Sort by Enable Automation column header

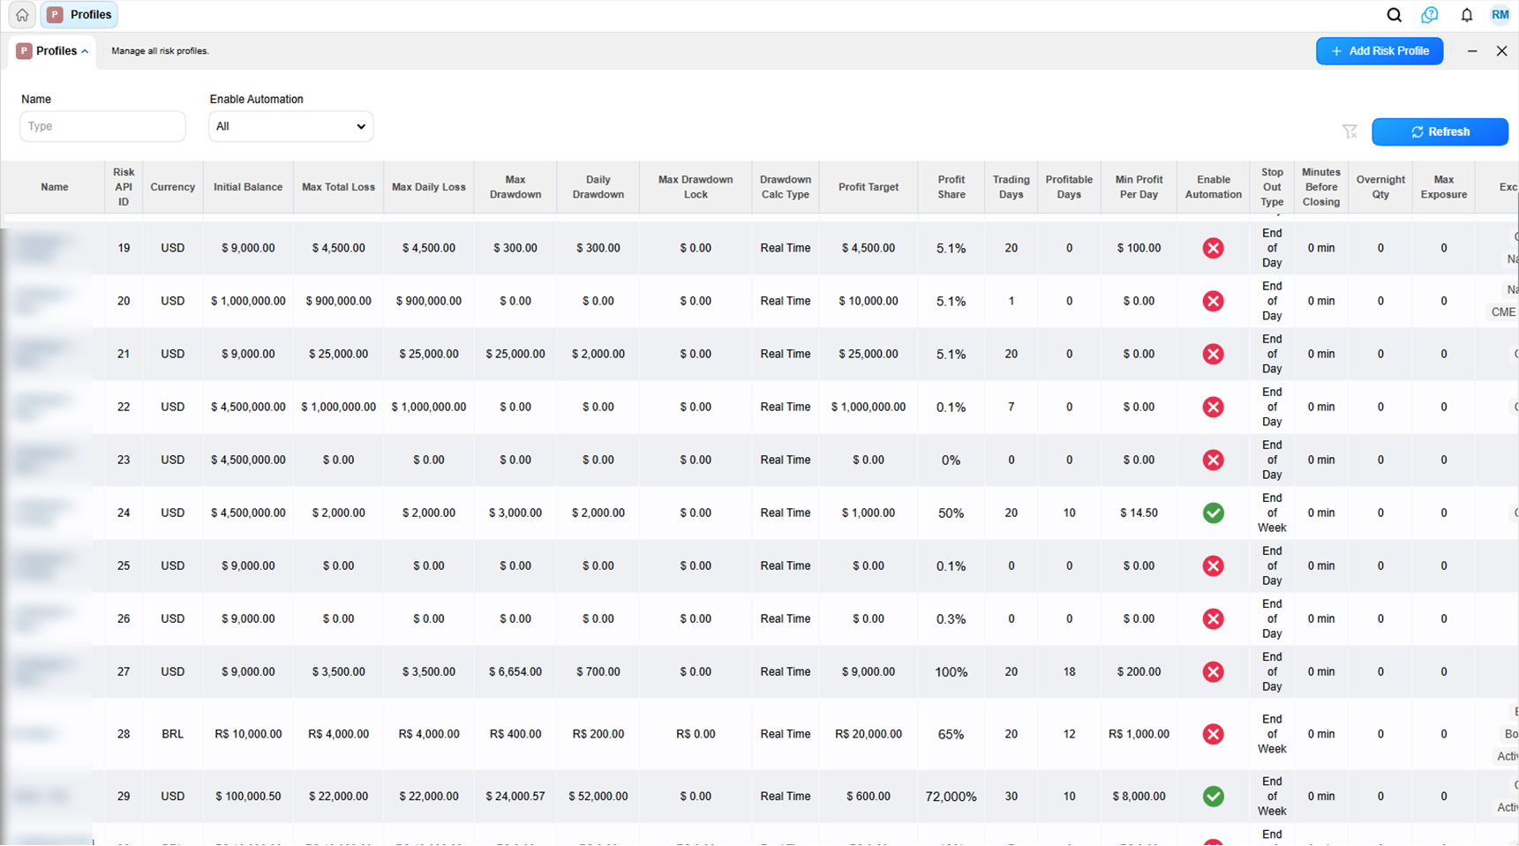(1213, 187)
